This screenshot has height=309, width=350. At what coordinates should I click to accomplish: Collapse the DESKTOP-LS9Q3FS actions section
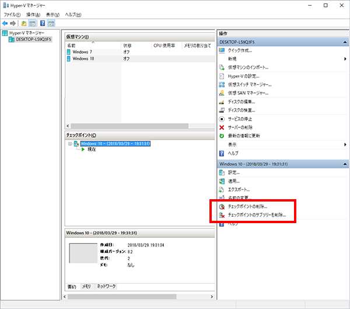[345, 42]
